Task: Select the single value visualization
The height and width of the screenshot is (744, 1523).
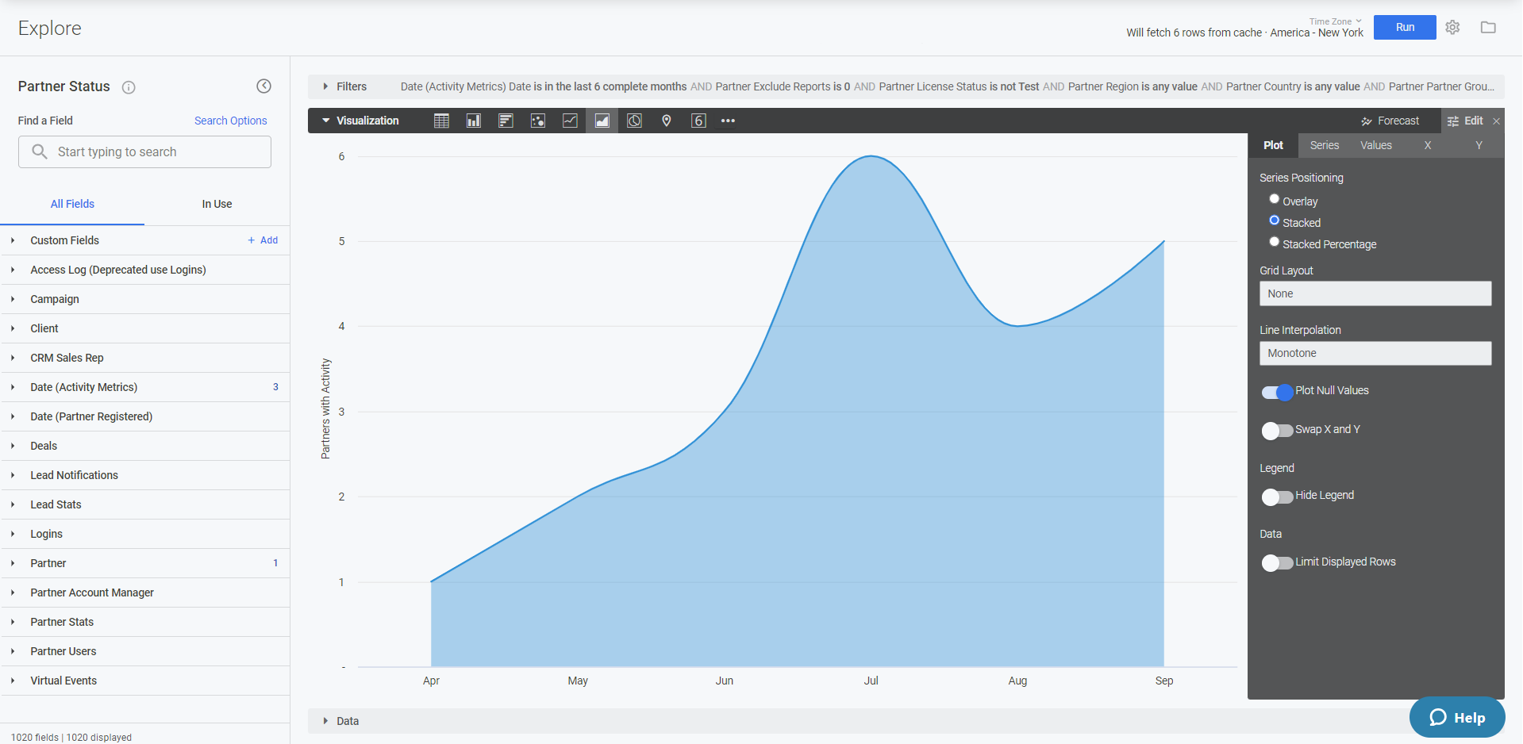Action: 698,121
